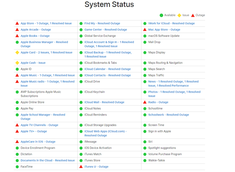
Task: Click the outage triangle beside Apple TV Channels
Action: coord(17,125)
